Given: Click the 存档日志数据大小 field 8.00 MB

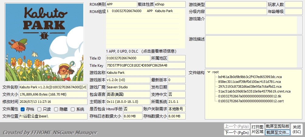Looking at the screenshot, I should (133, 116).
